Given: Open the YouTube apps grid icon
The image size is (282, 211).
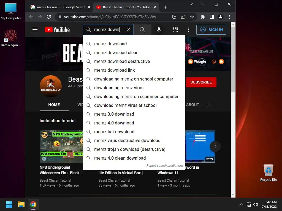Looking at the screenshot, I should pos(175,30).
